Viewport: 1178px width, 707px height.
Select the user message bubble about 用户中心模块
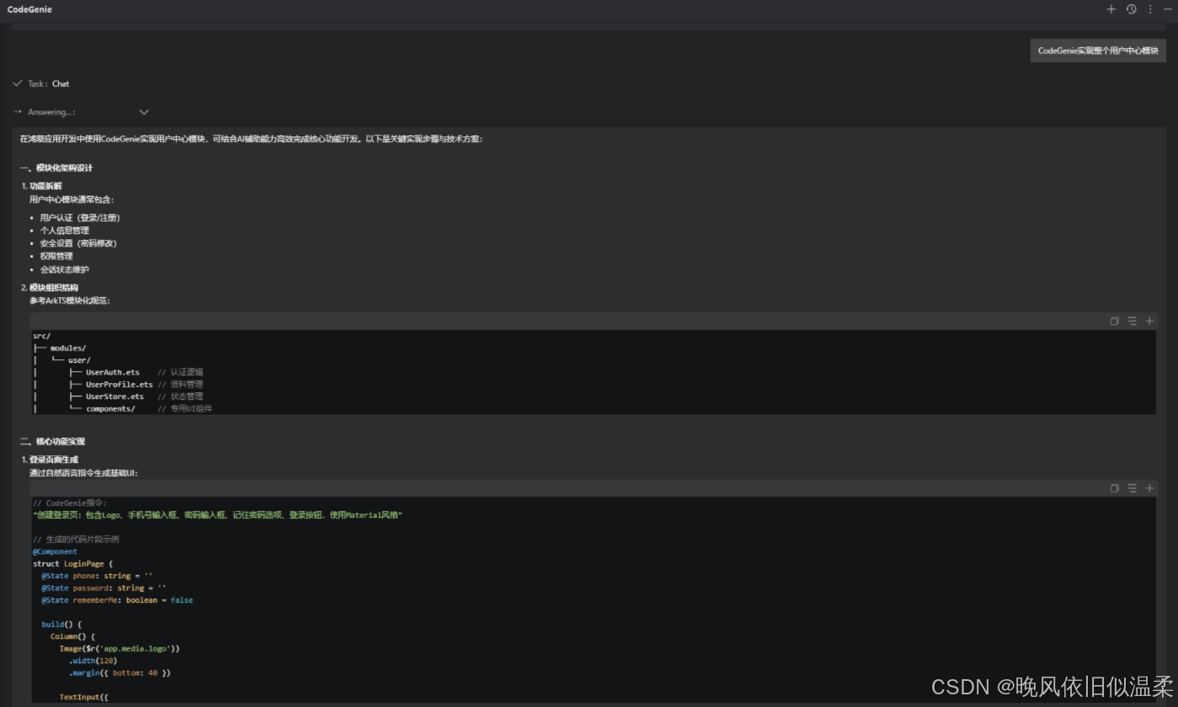[1098, 50]
